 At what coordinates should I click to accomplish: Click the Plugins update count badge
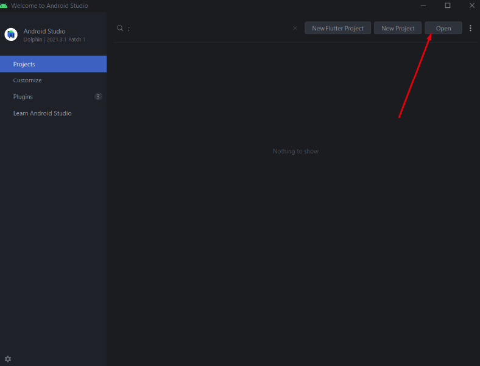(98, 97)
